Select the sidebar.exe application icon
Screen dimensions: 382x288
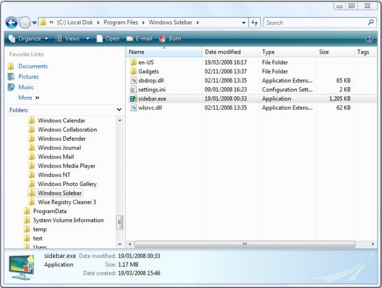[133, 98]
